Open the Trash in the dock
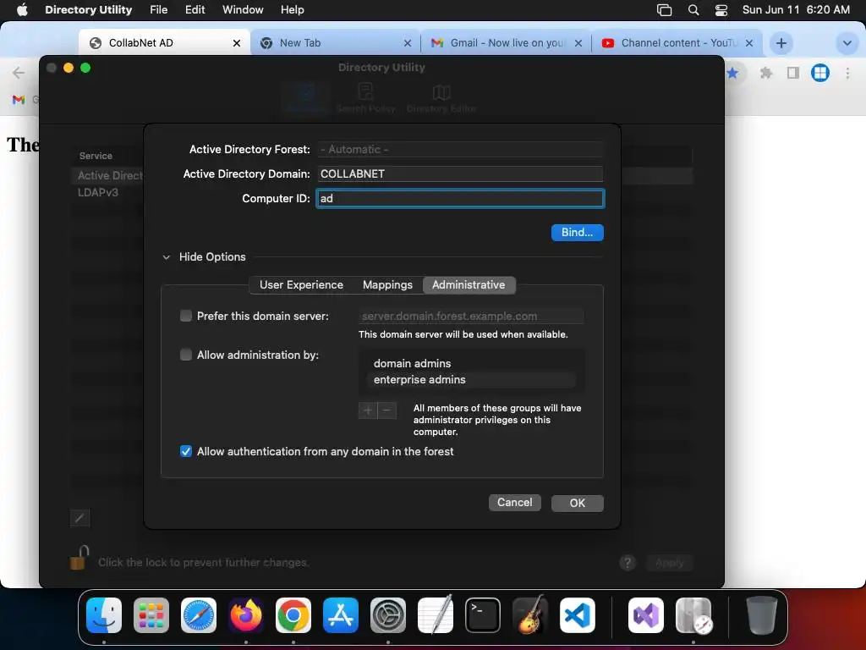 point(762,615)
